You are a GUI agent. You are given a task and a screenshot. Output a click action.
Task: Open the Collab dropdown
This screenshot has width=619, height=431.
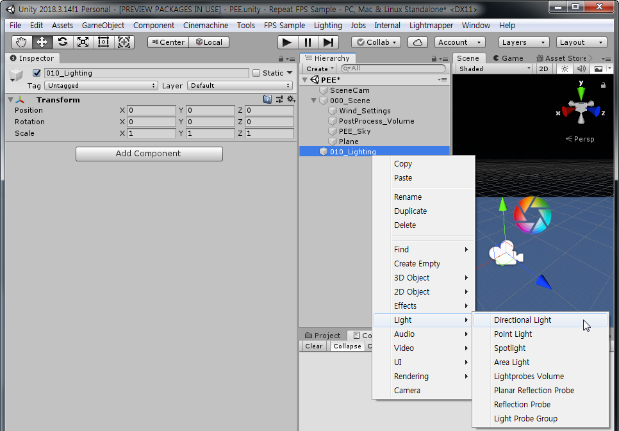pyautogui.click(x=376, y=42)
